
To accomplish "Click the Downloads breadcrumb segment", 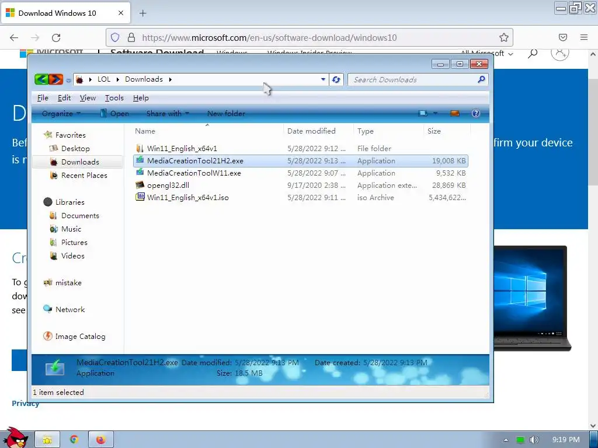I will 144,79.
